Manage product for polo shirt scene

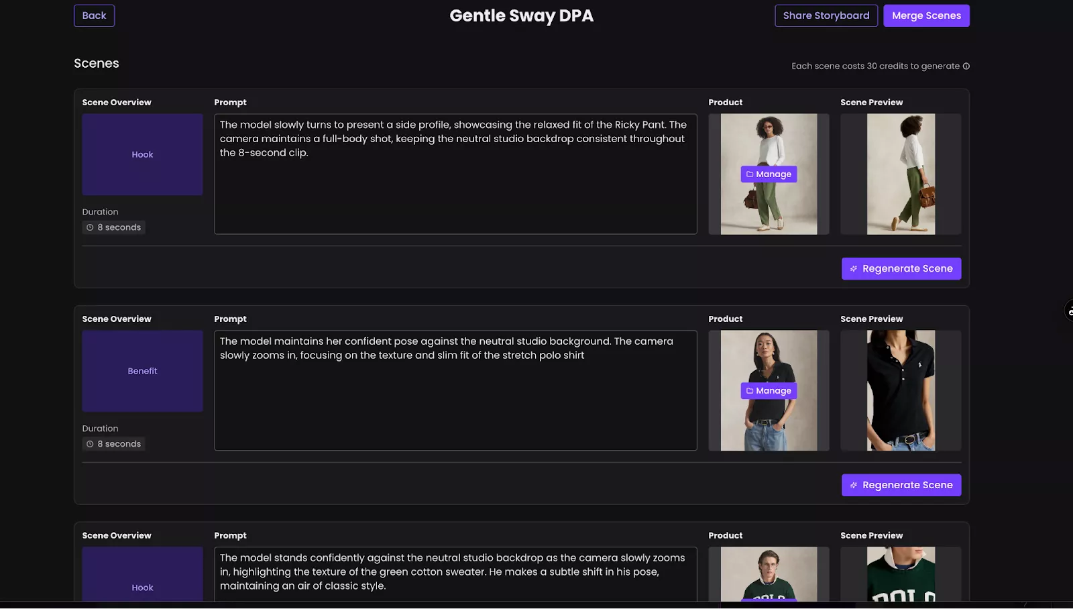[x=769, y=391]
